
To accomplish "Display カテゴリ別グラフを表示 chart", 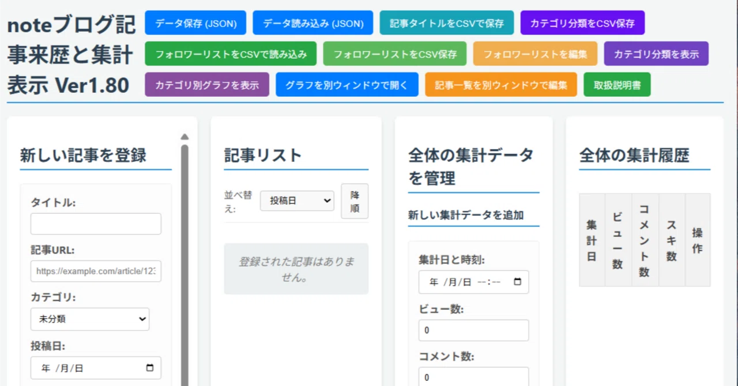I will tap(207, 84).
